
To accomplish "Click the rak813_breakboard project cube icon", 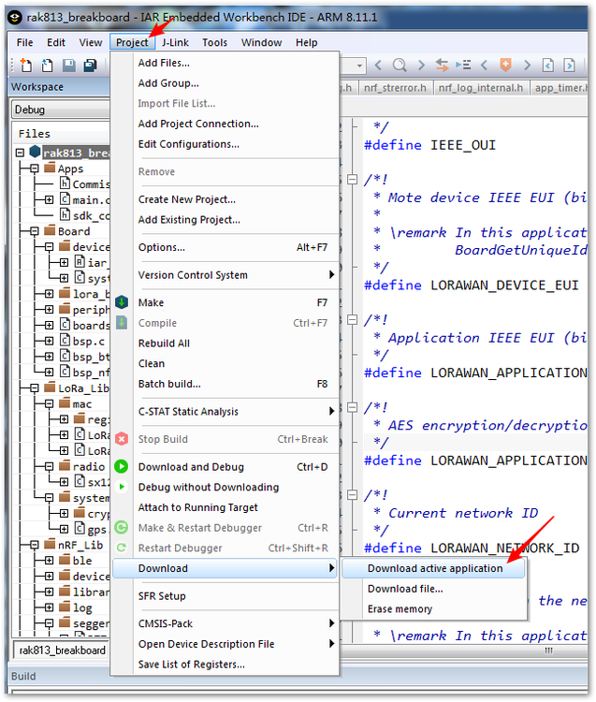I will pos(35,153).
